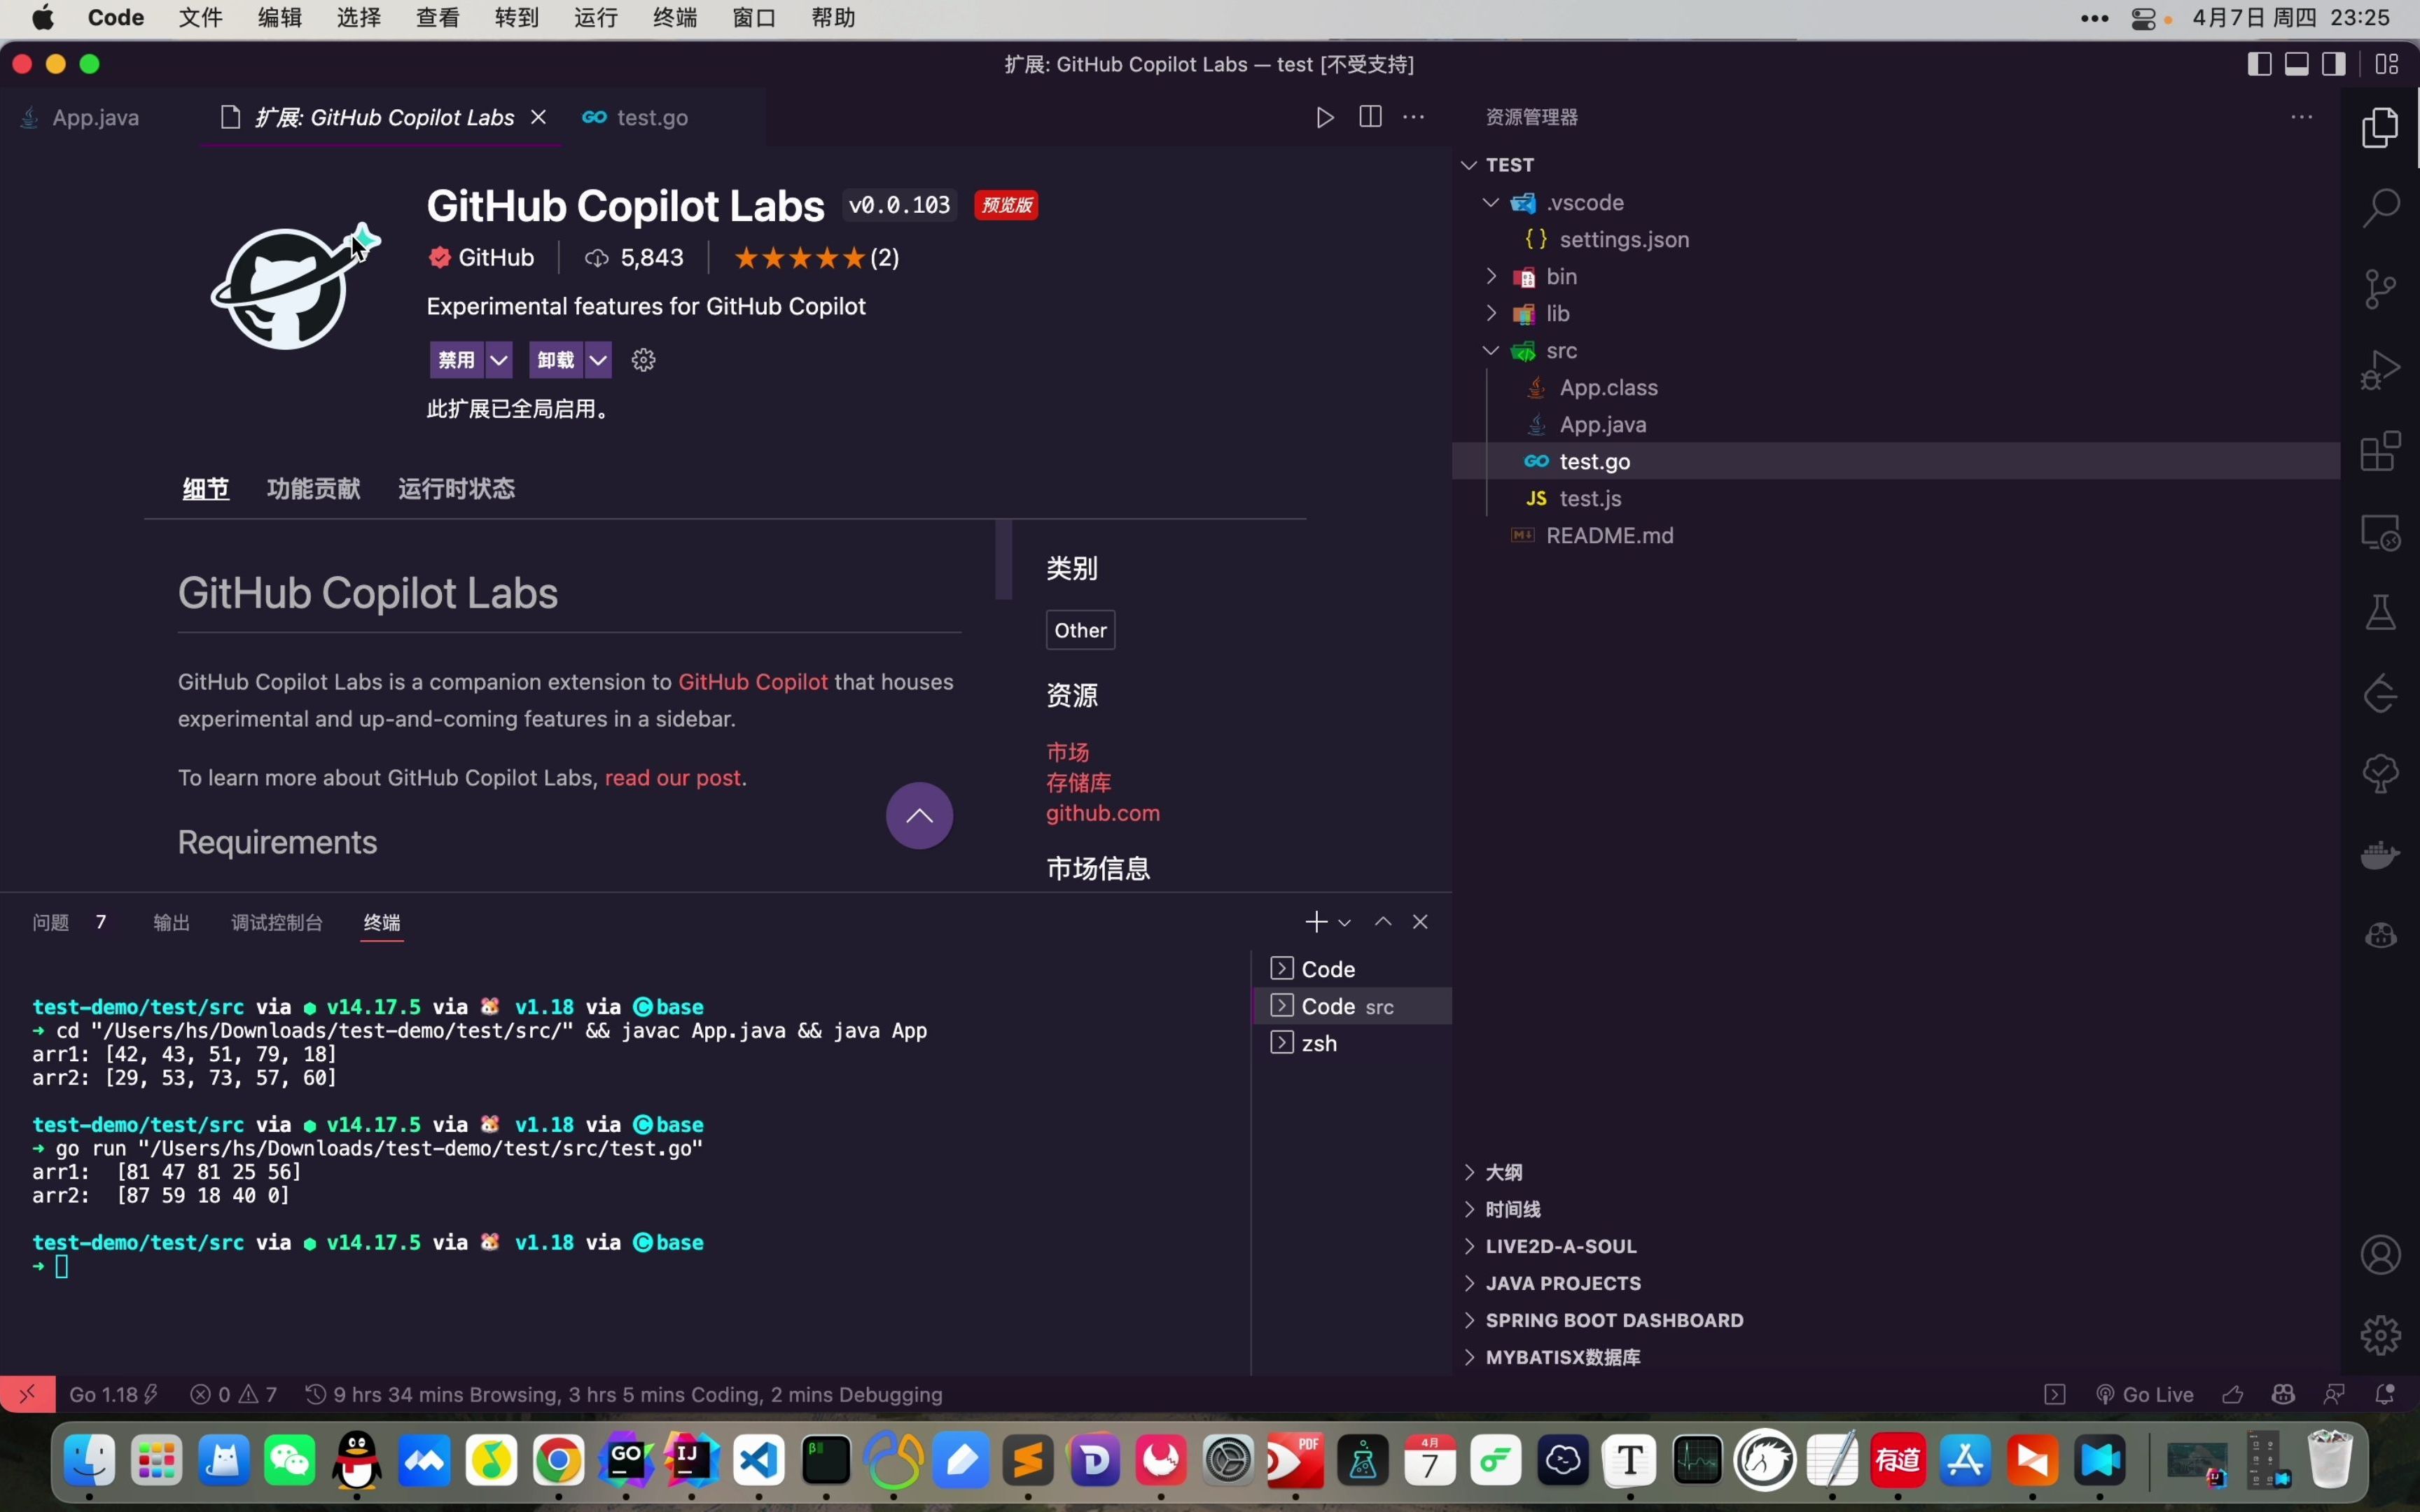2420x1512 pixels.
Task: Open the 调试控制台 panel tab
Action: (277, 922)
